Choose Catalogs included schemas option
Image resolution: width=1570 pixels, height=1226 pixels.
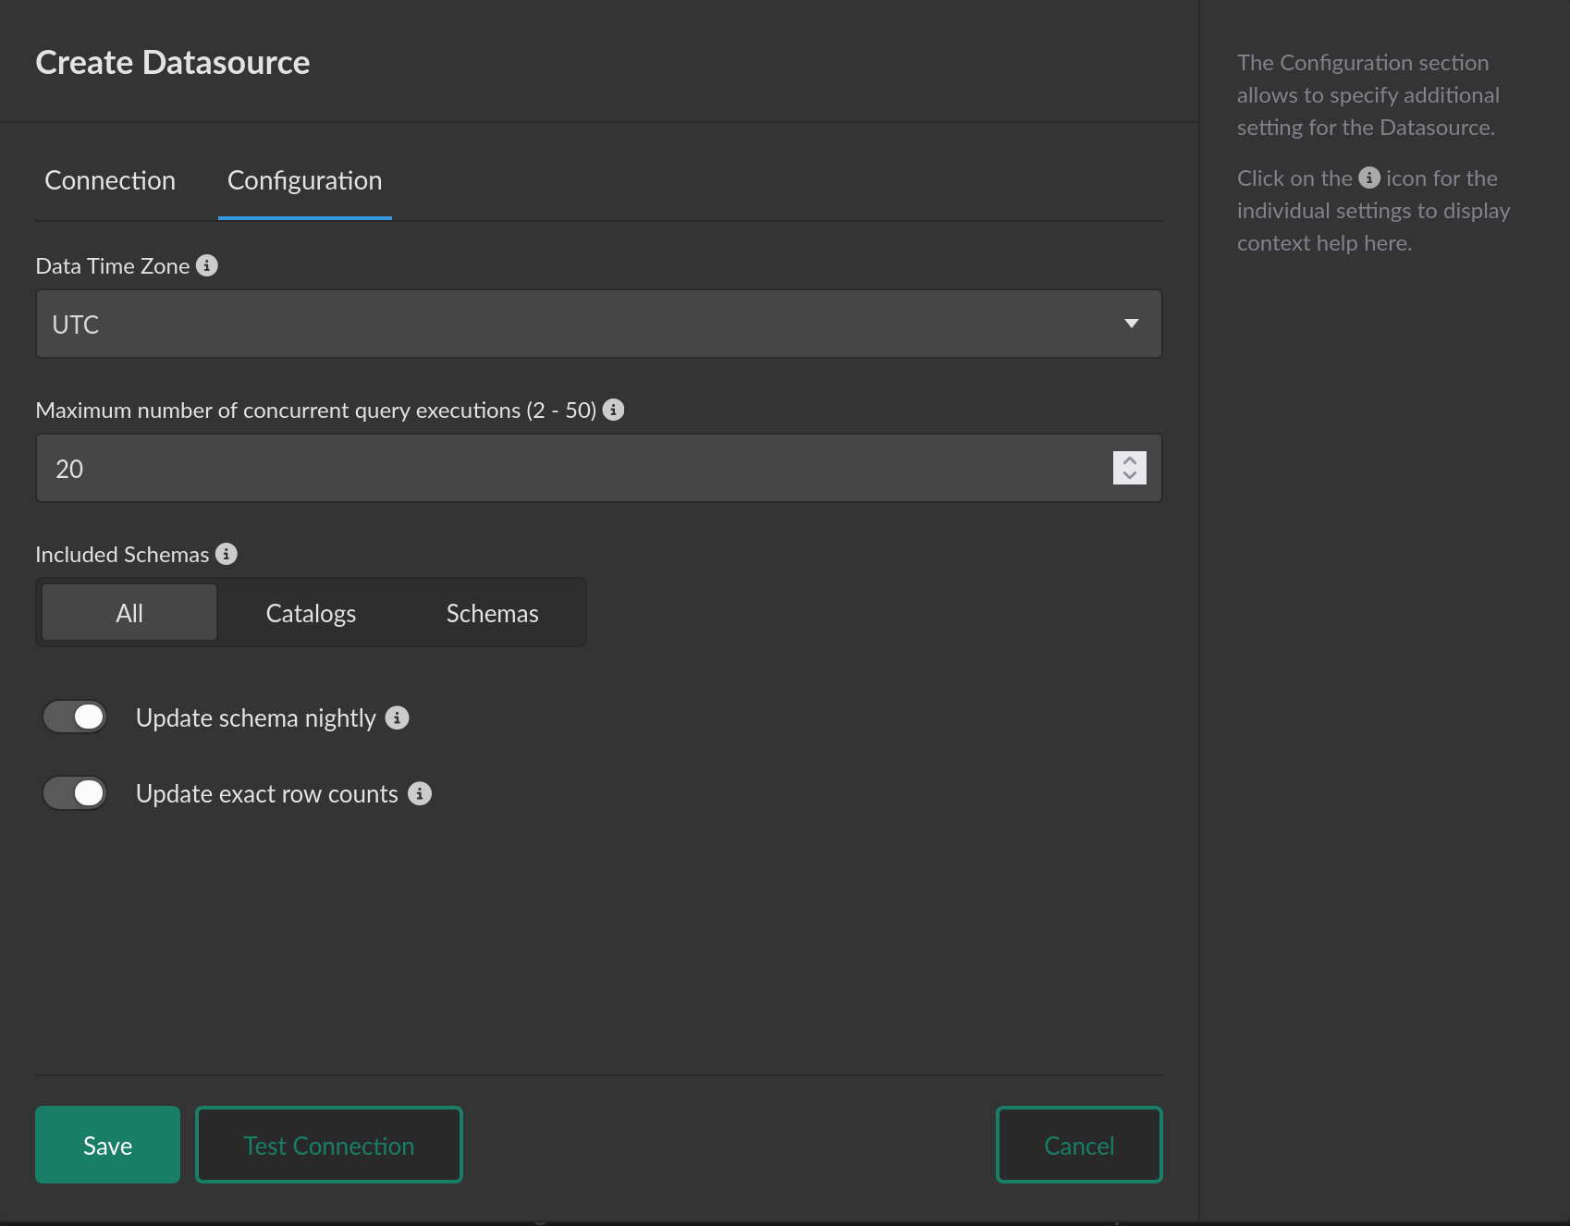311,613
